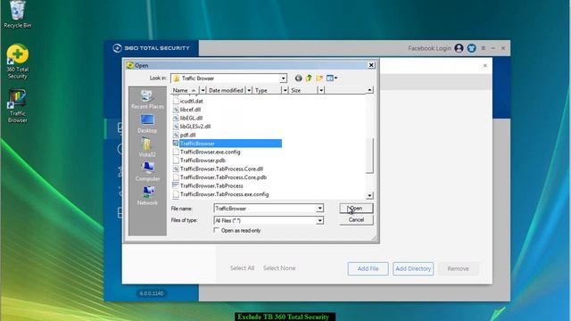Open the Date modified column dropdown arrow
The width and height of the screenshot is (571, 321).
(x=249, y=90)
